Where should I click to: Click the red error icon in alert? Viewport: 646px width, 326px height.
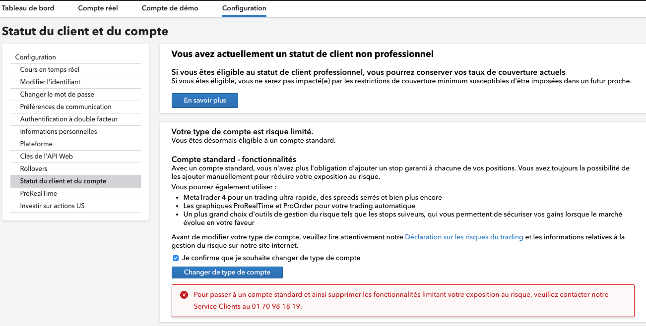point(184,295)
